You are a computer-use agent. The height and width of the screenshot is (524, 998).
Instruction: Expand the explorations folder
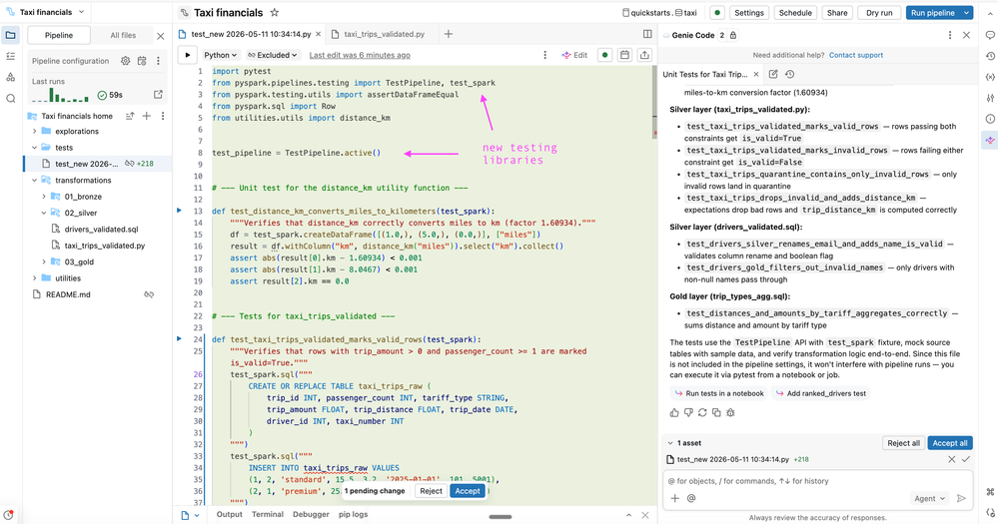tap(34, 131)
